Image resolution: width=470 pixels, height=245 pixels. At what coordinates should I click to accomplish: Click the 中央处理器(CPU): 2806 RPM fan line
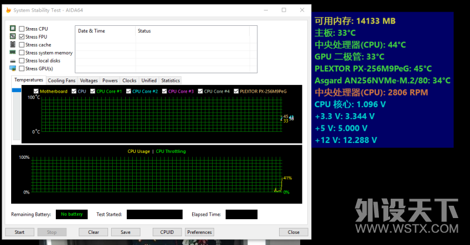coord(371,93)
